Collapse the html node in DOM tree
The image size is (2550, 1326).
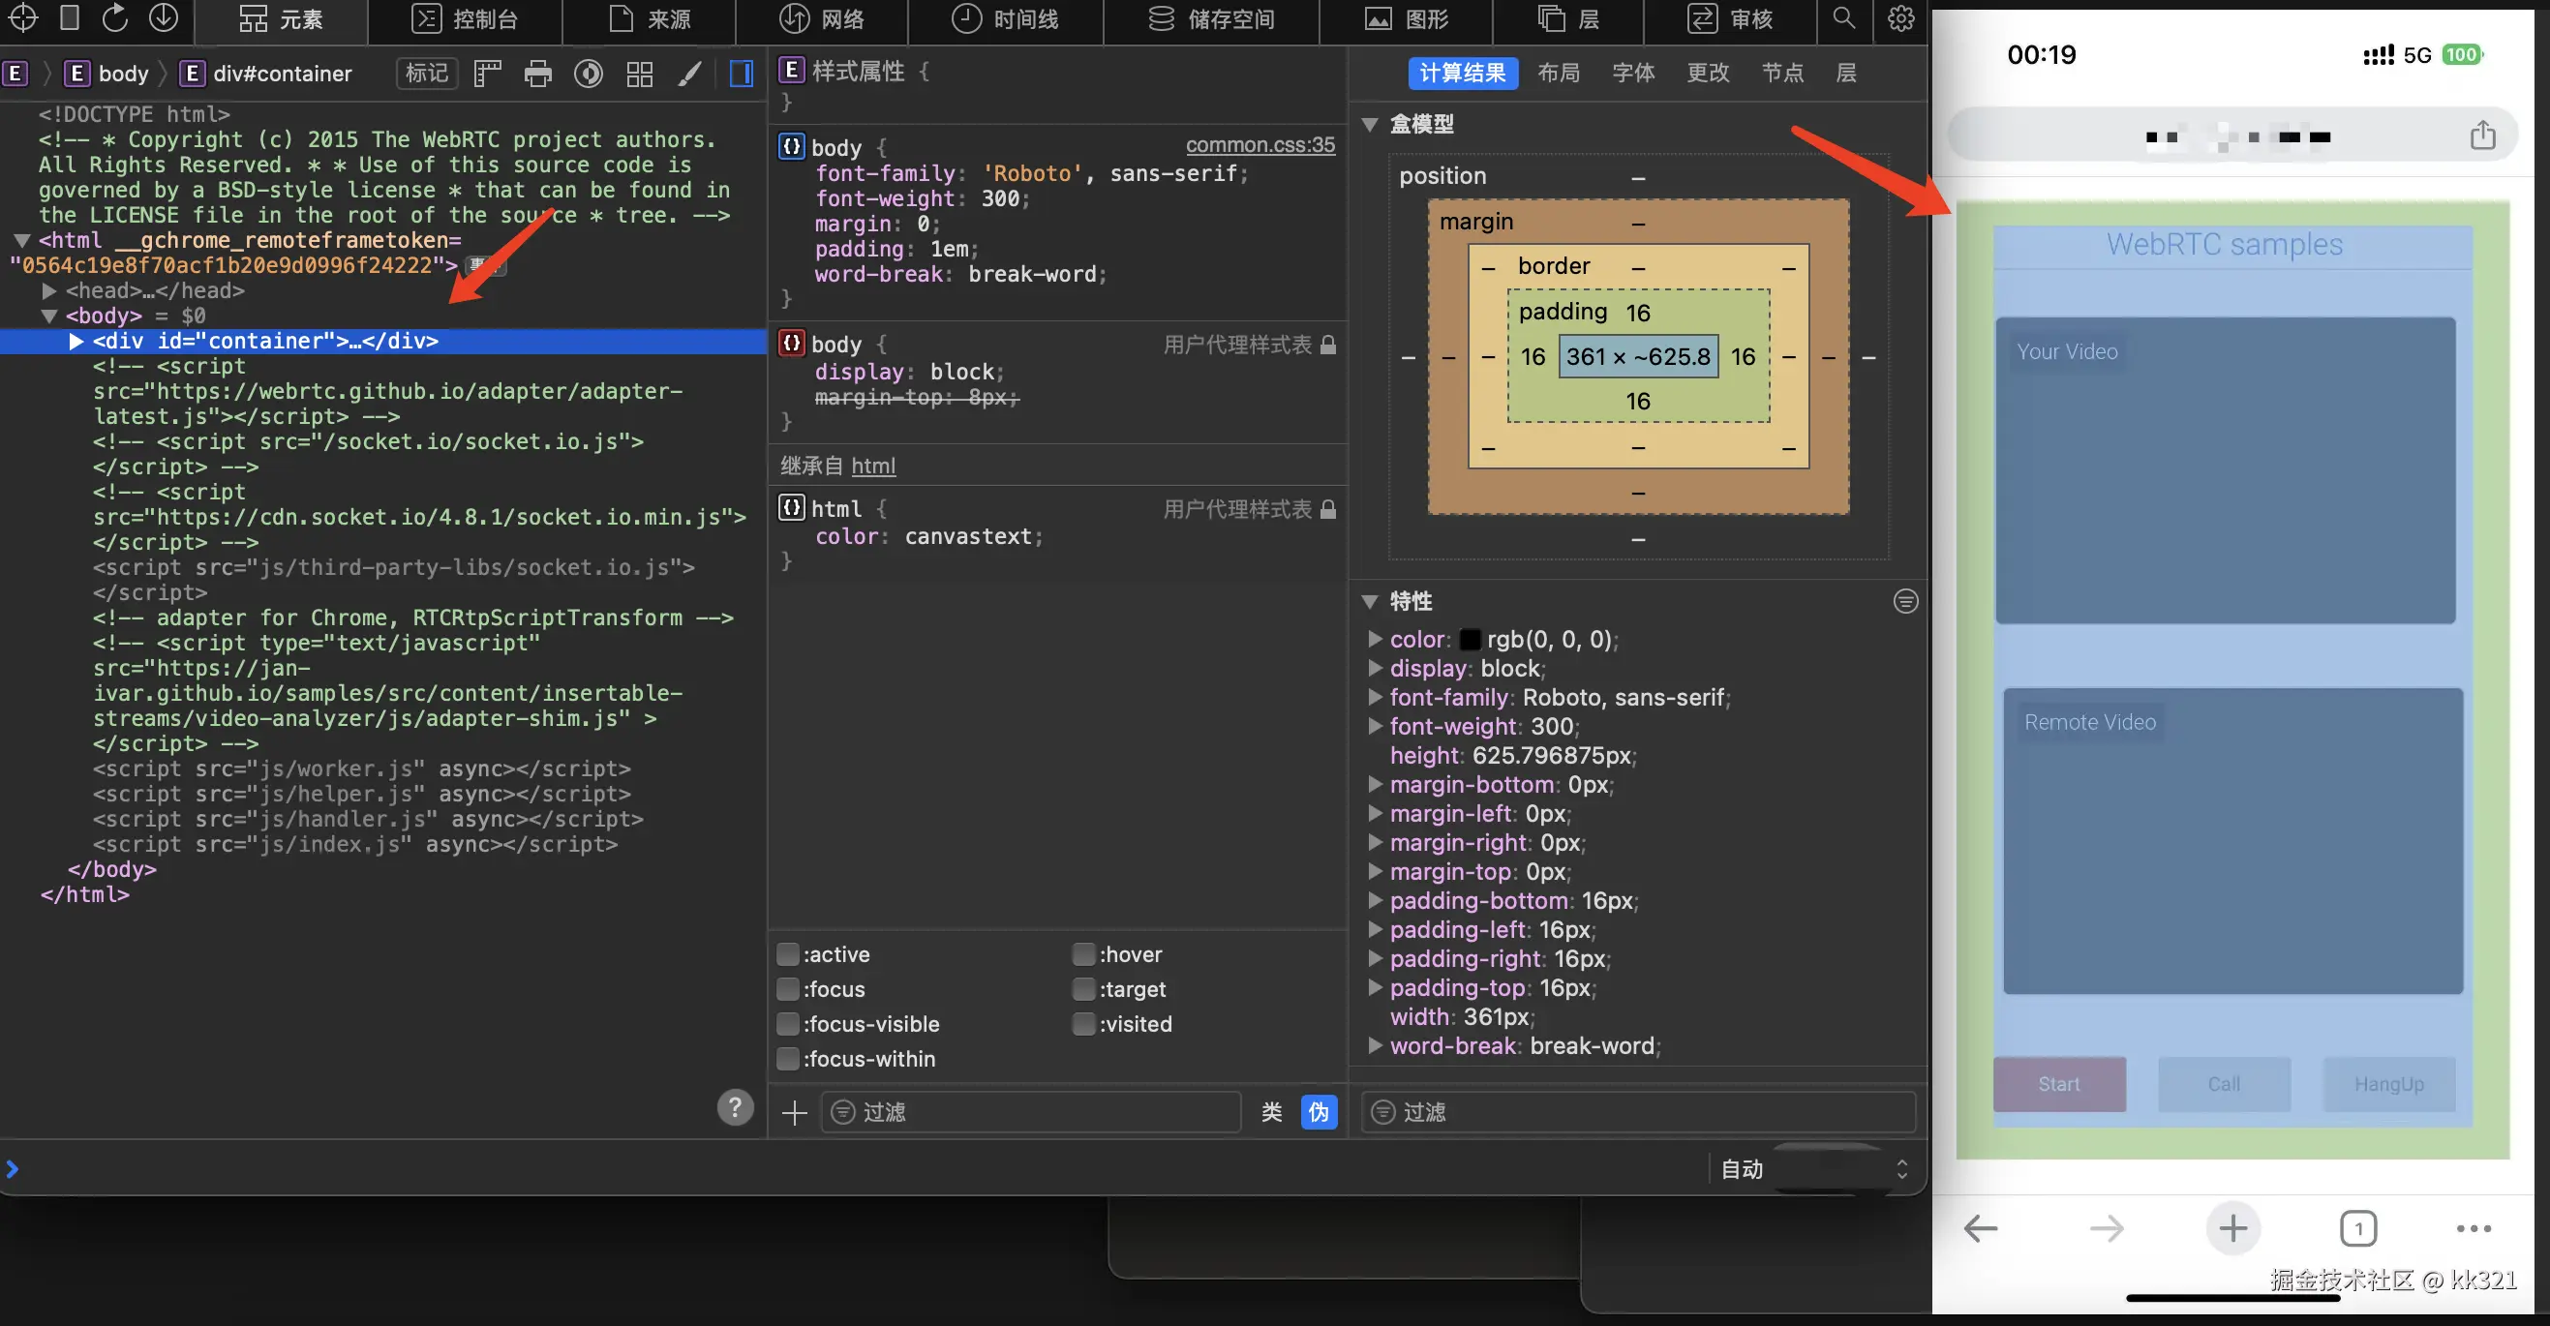tap(21, 240)
